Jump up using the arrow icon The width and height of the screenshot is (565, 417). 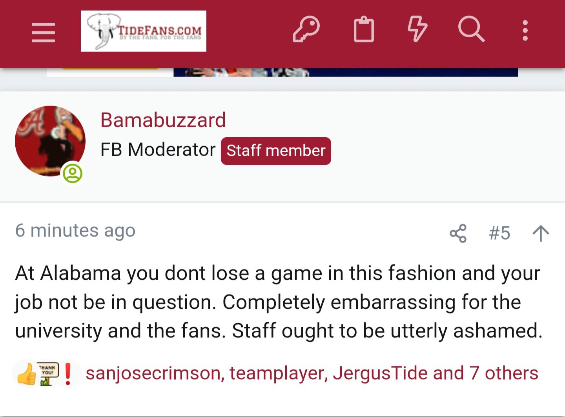pyautogui.click(x=541, y=233)
